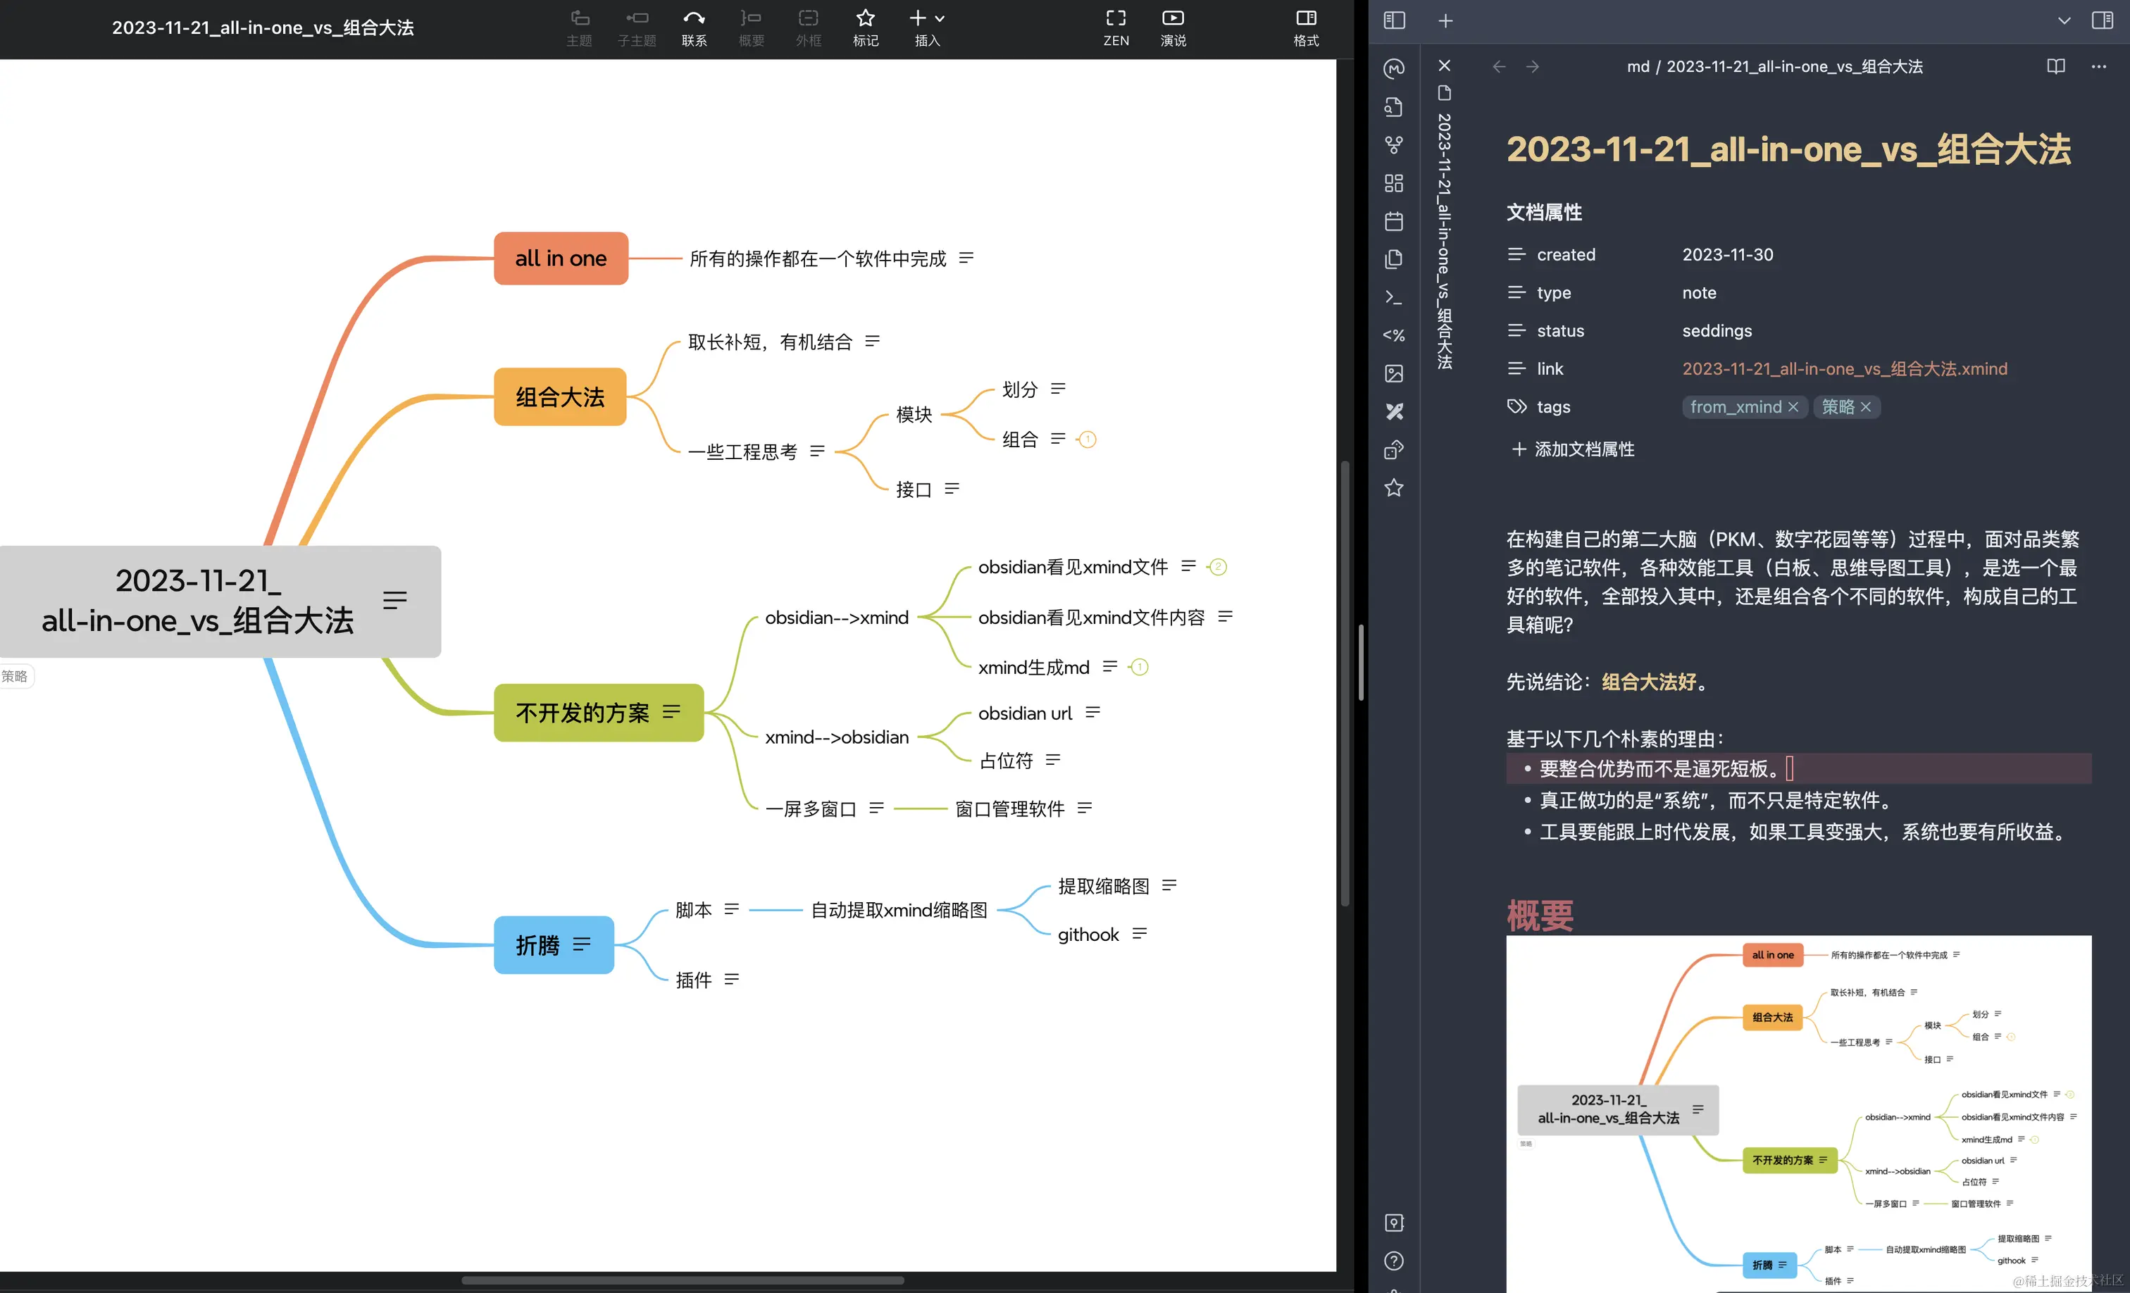2130x1293 pixels.
Task: Click the created date value
Action: point(1727,255)
